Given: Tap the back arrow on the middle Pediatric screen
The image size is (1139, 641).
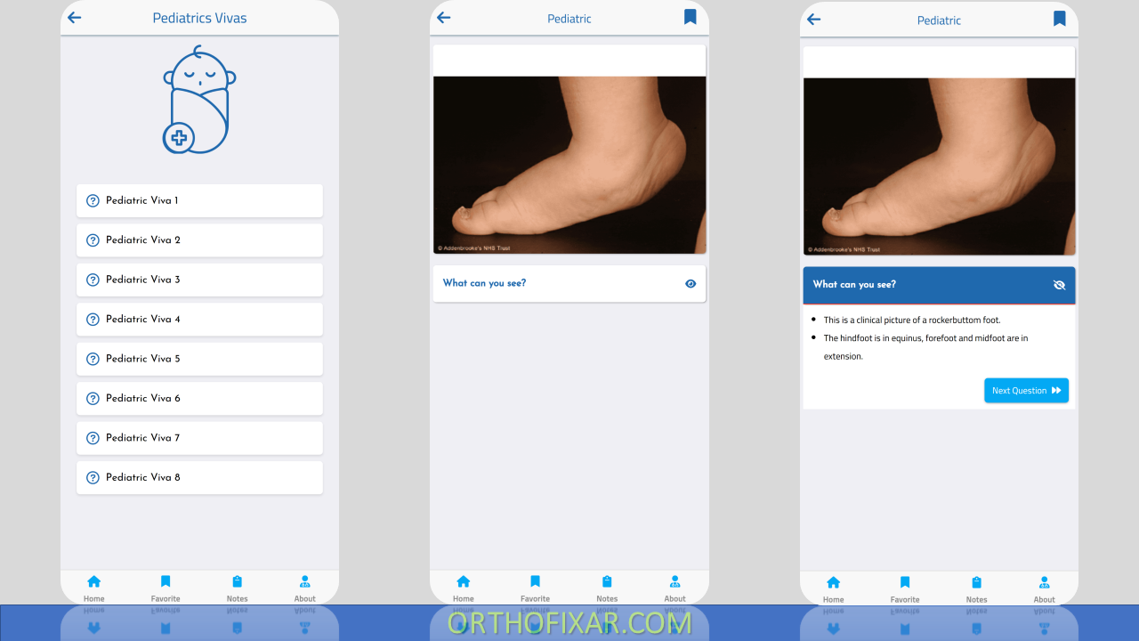Looking at the screenshot, I should point(444,17).
